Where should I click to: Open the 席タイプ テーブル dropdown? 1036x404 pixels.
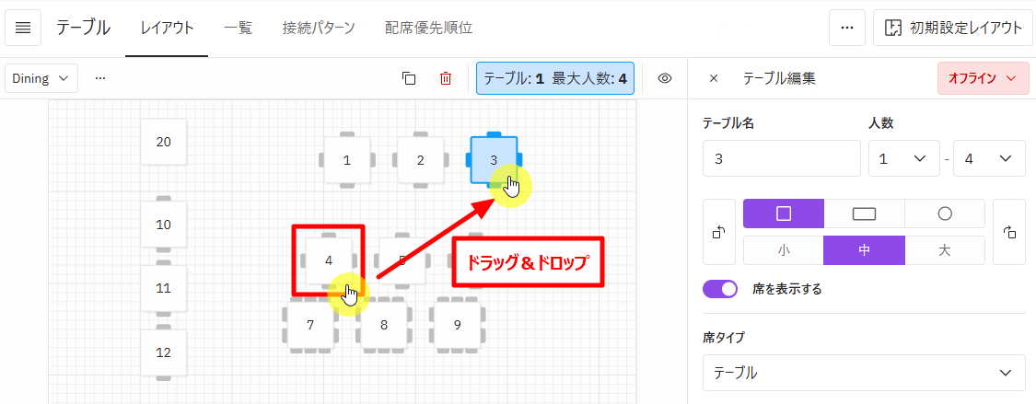click(863, 373)
